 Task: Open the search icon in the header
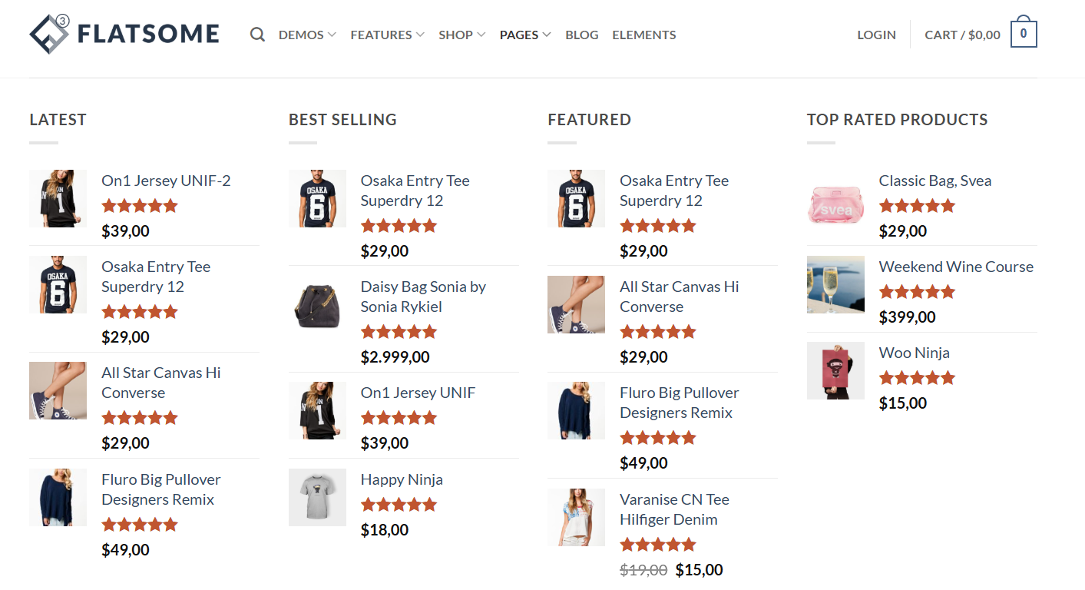pos(257,35)
